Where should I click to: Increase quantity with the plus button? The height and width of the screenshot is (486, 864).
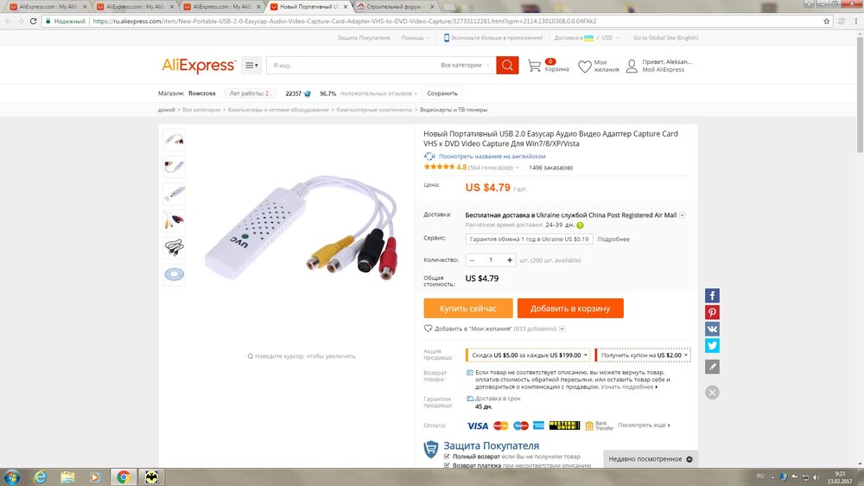coord(510,259)
